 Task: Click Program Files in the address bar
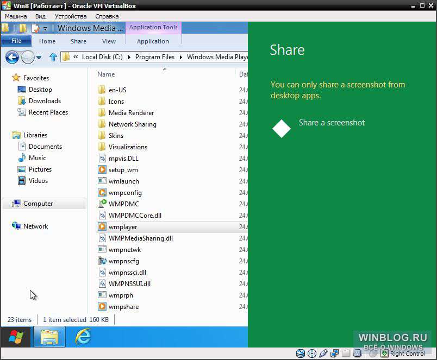(x=155, y=57)
